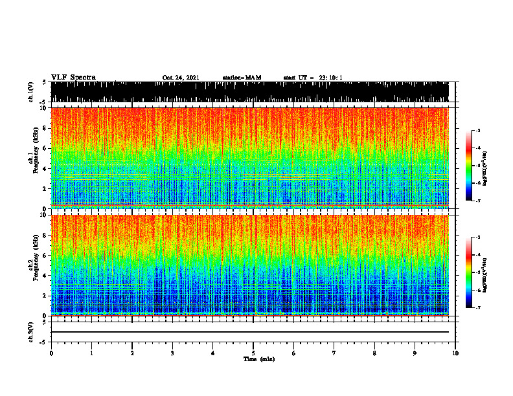513x396 pixels.
Task: Click time axis tick label '3'
Action: (172, 353)
